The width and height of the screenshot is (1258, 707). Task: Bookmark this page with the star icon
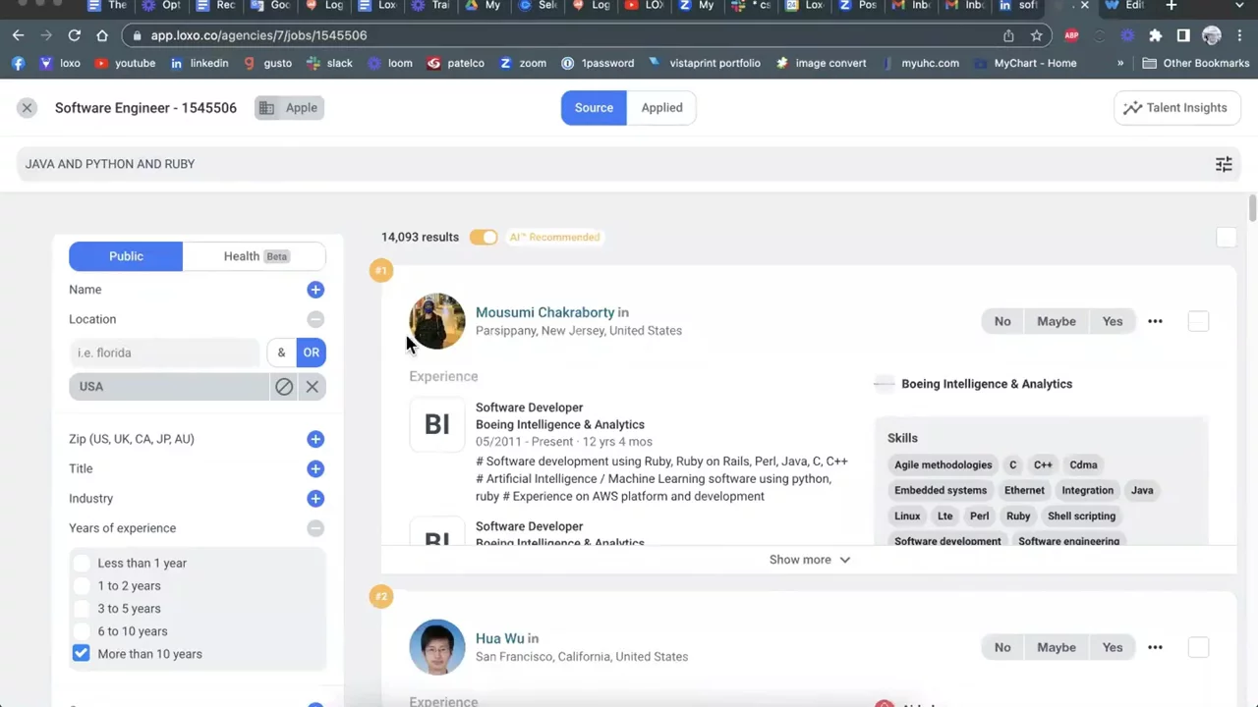pyautogui.click(x=1036, y=35)
